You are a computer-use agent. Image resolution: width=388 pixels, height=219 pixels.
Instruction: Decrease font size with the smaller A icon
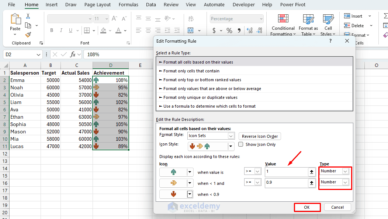coord(124,18)
